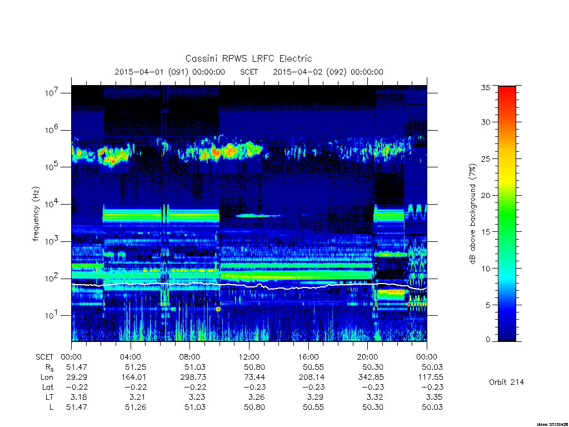Click the 10^5 frequency tick label
The width and height of the screenshot is (569, 427).
click(52, 167)
